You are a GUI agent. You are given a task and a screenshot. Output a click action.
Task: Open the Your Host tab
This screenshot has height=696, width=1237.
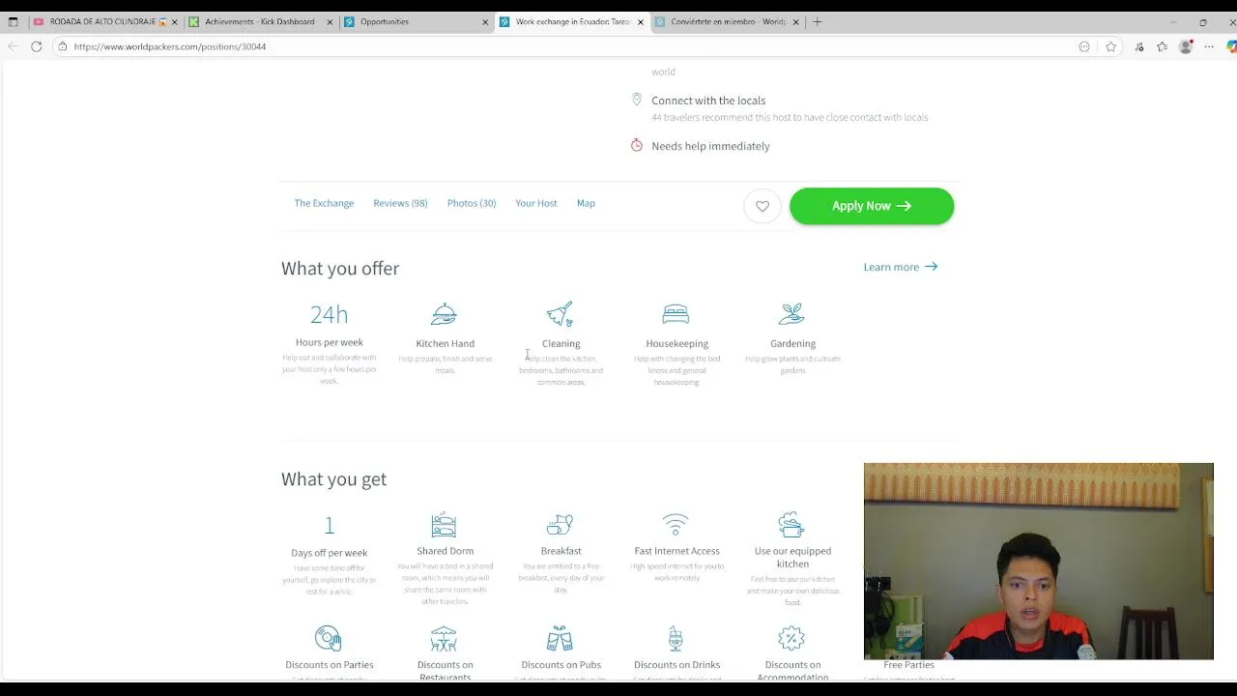coord(536,203)
